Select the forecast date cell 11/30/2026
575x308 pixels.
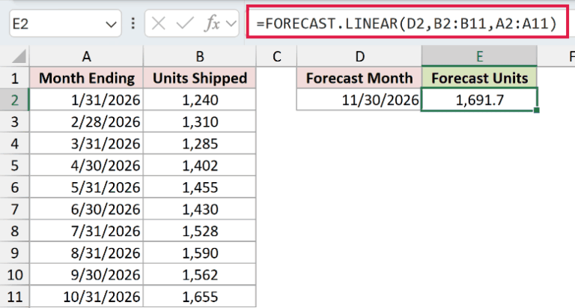coord(359,100)
